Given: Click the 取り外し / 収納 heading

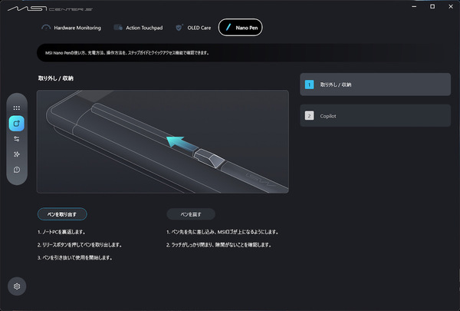Looking at the screenshot, I should coord(56,78).
